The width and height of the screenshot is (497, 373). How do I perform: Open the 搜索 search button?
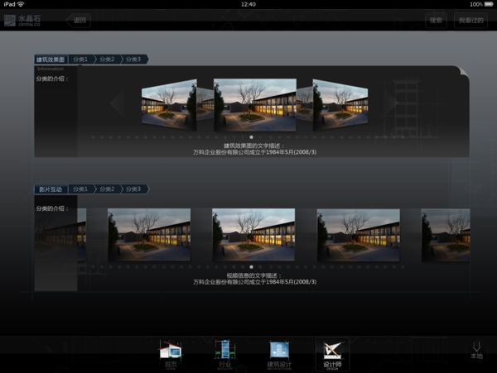point(436,21)
